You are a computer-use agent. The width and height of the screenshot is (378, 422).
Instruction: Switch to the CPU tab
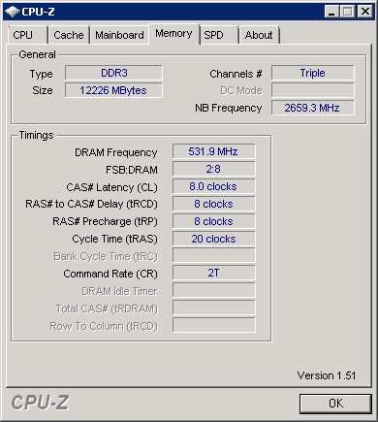click(28, 35)
